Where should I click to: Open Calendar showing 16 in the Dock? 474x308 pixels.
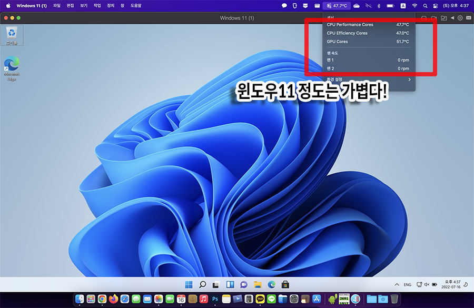181,299
